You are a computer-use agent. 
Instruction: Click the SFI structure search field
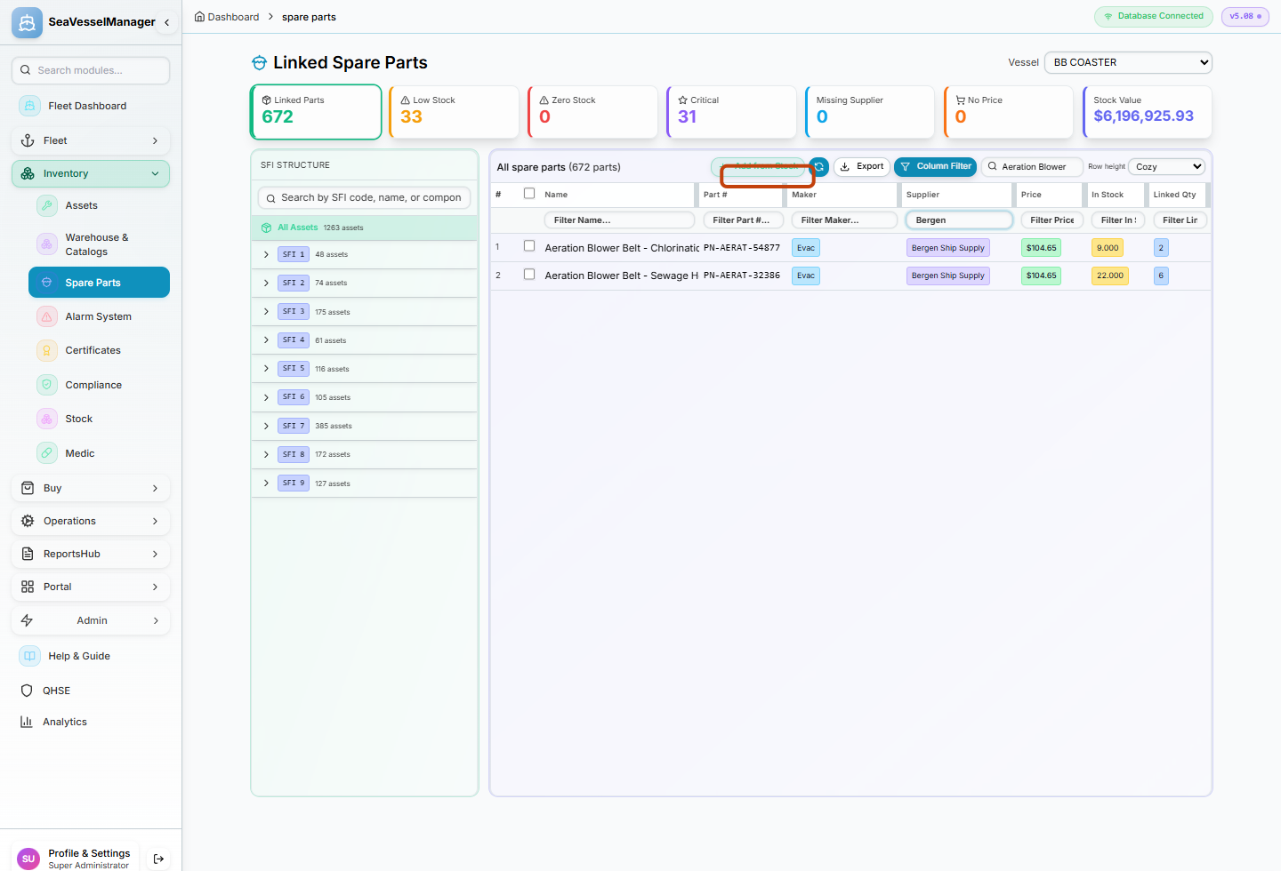click(x=364, y=197)
